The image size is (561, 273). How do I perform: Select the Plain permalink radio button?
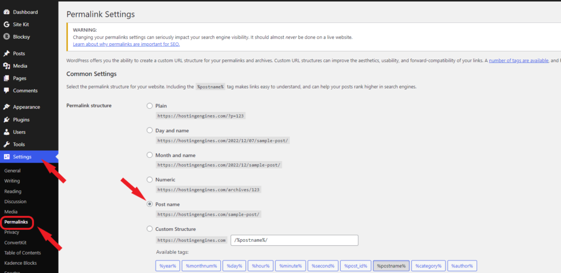[x=150, y=106]
